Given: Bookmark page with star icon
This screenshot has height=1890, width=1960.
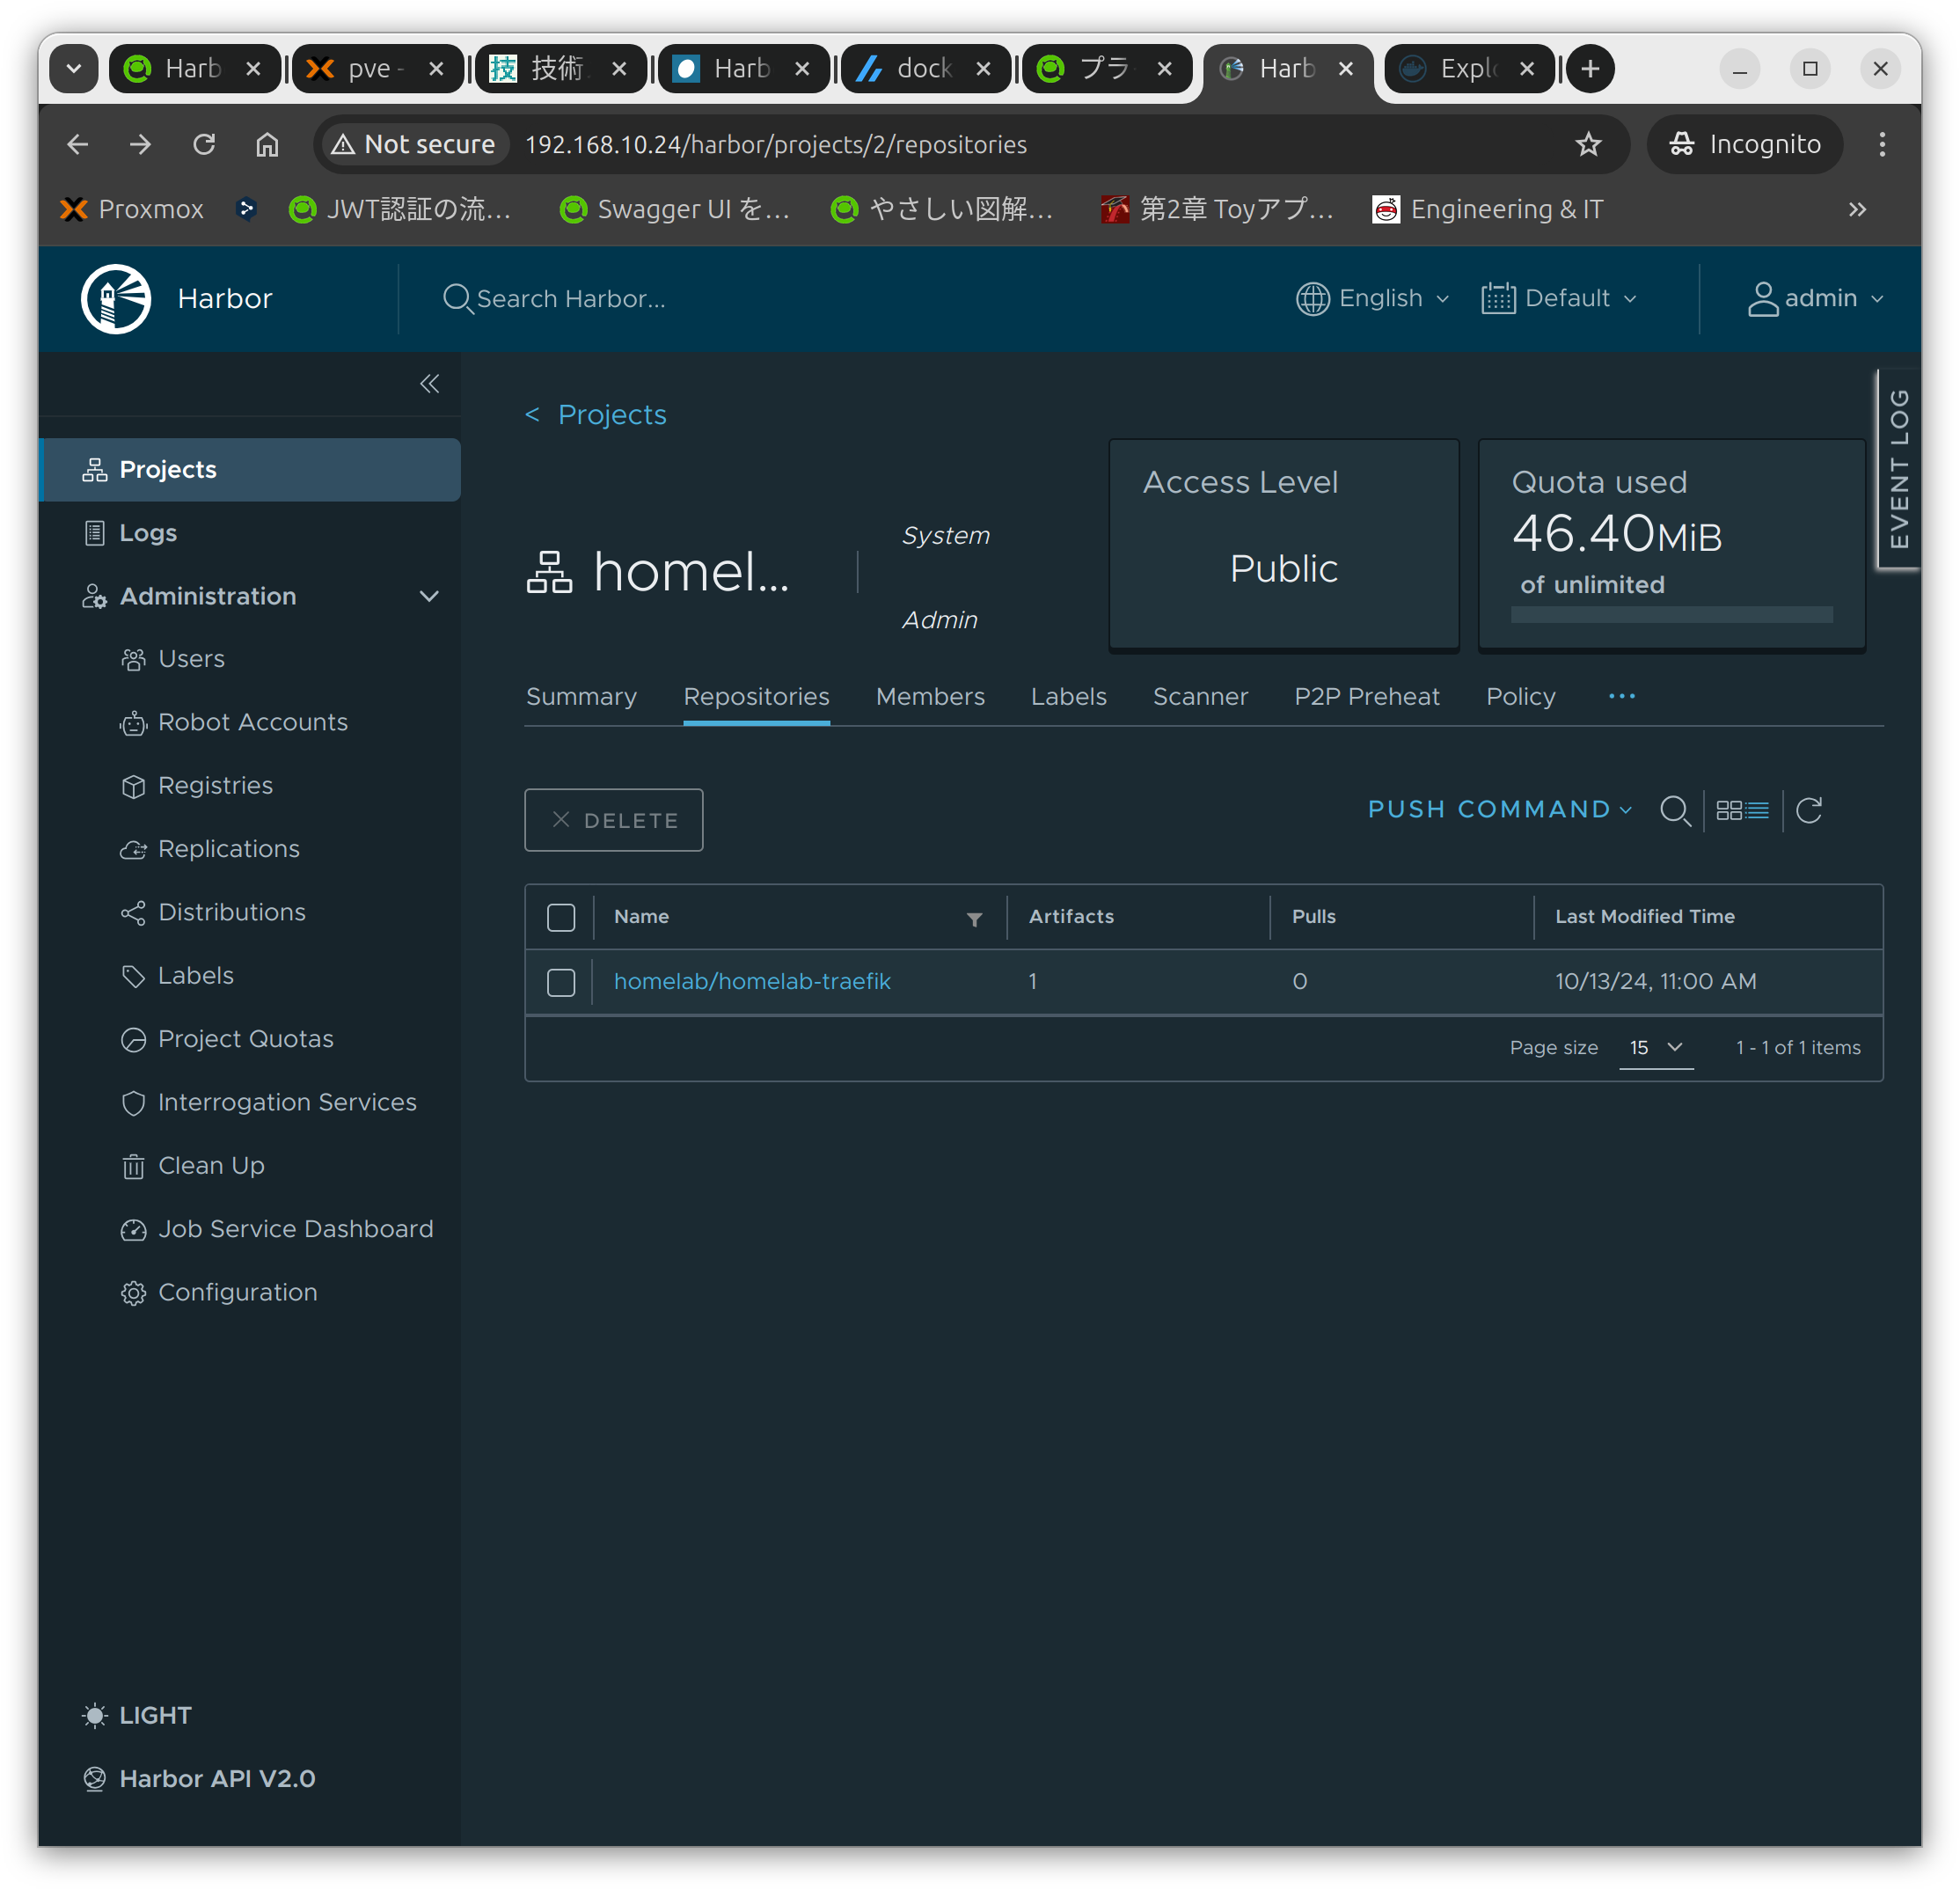Looking at the screenshot, I should click(x=1588, y=145).
